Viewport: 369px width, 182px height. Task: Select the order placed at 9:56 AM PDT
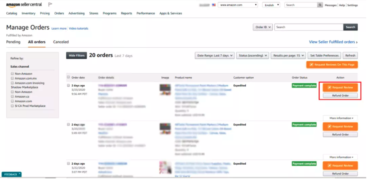pyautogui.click(x=68, y=85)
